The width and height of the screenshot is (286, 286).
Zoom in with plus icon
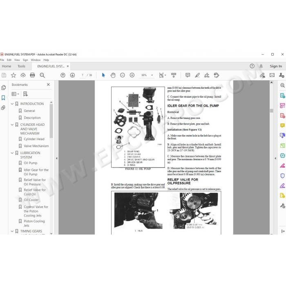coord(132,75)
